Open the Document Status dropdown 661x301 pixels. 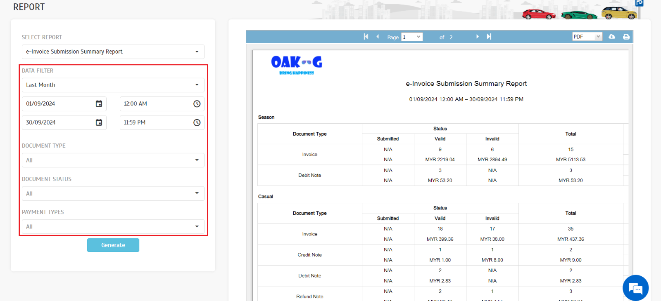(x=113, y=193)
